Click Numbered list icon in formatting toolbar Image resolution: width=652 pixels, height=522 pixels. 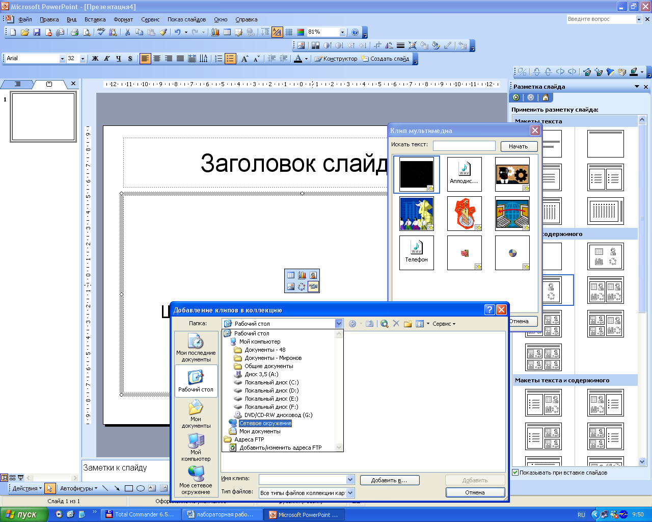point(219,59)
